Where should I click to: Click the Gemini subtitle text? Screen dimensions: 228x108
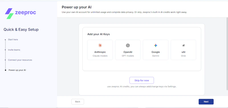(x=156, y=56)
